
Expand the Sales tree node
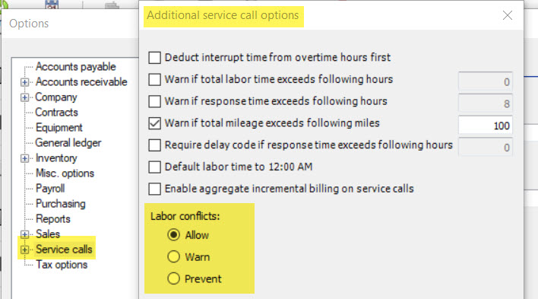tap(24, 234)
